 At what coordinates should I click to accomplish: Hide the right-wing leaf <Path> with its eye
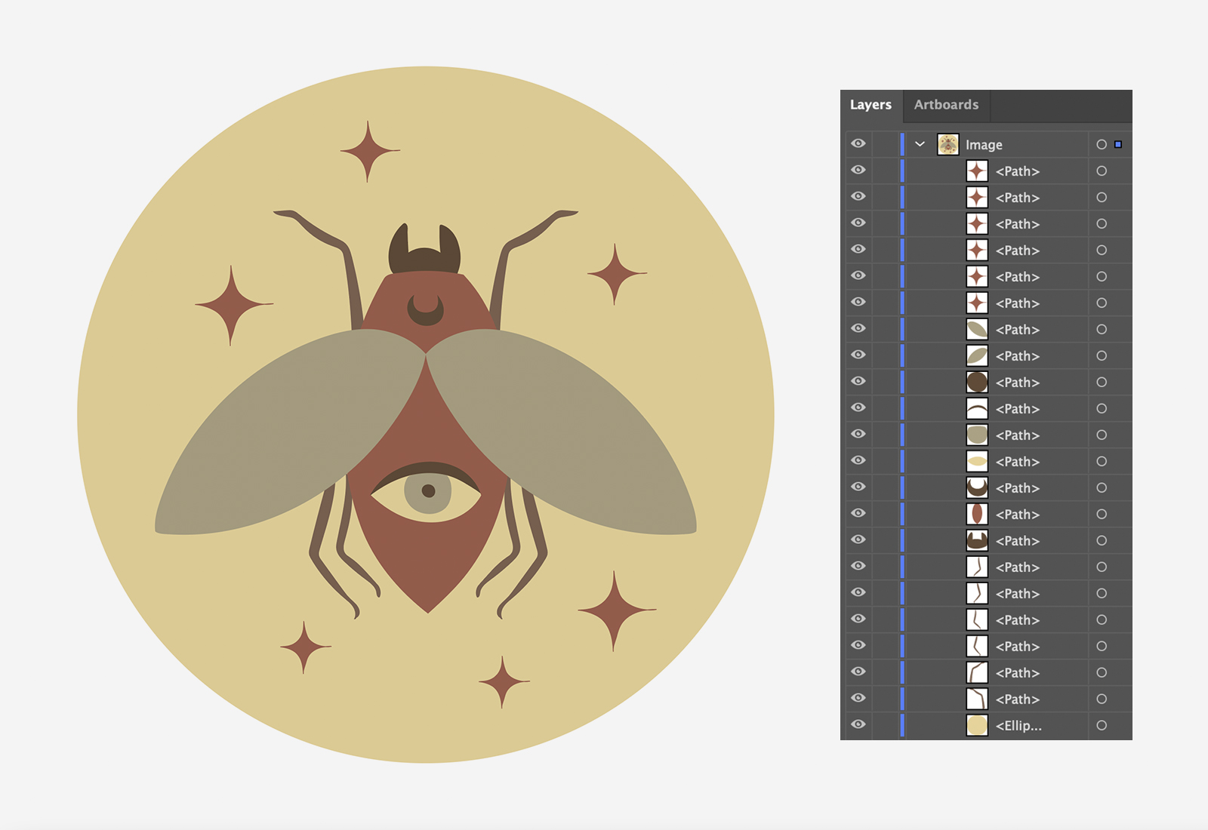858,328
